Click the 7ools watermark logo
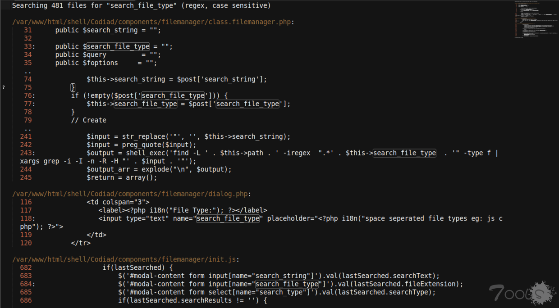The image size is (559, 308). [522, 294]
